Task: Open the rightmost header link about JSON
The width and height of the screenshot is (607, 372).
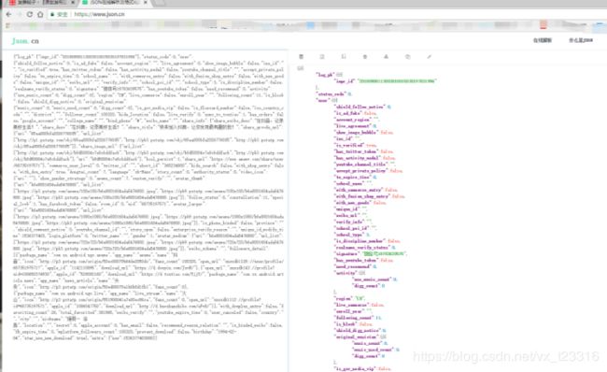Action: (x=581, y=40)
